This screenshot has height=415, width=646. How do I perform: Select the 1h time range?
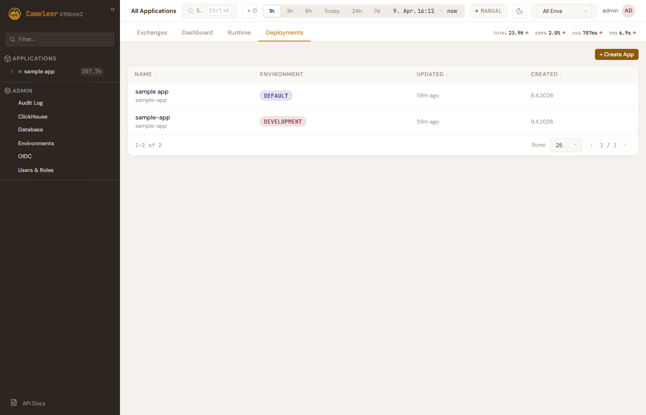tap(272, 11)
